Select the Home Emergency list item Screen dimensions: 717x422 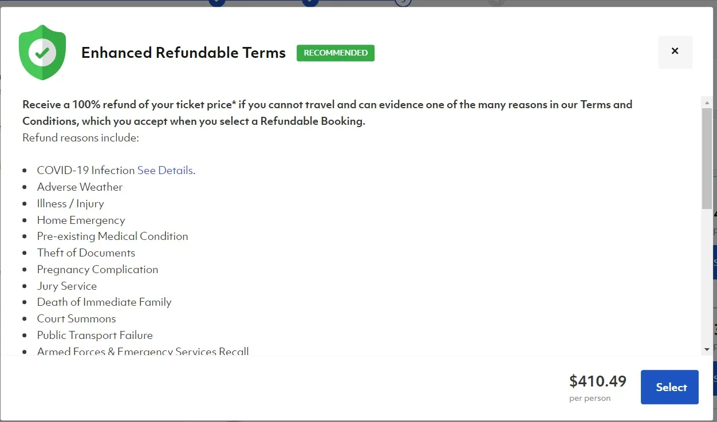click(81, 220)
